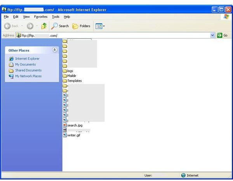This screenshot has height=181, width=233.
Task: Click the Back arrow button
Action: (7, 26)
